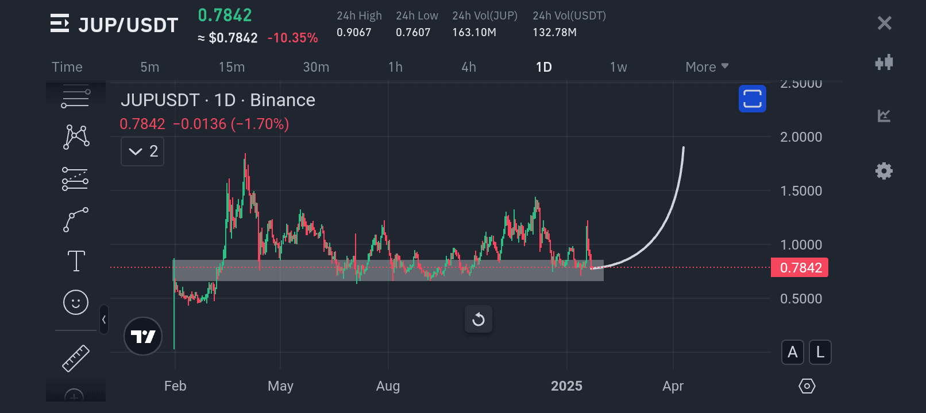Open the market list menu icon
Viewport: 926px width, 413px height.
pyautogui.click(x=60, y=24)
